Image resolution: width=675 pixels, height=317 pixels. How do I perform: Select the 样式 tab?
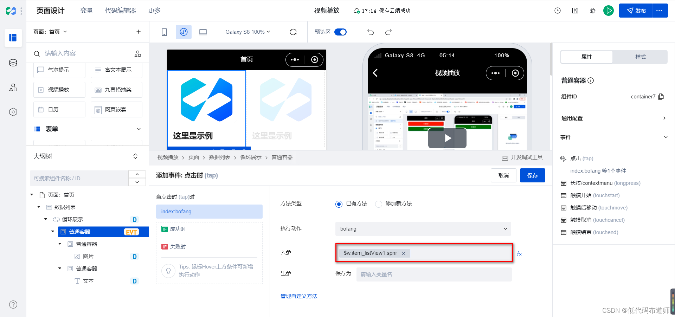641,57
